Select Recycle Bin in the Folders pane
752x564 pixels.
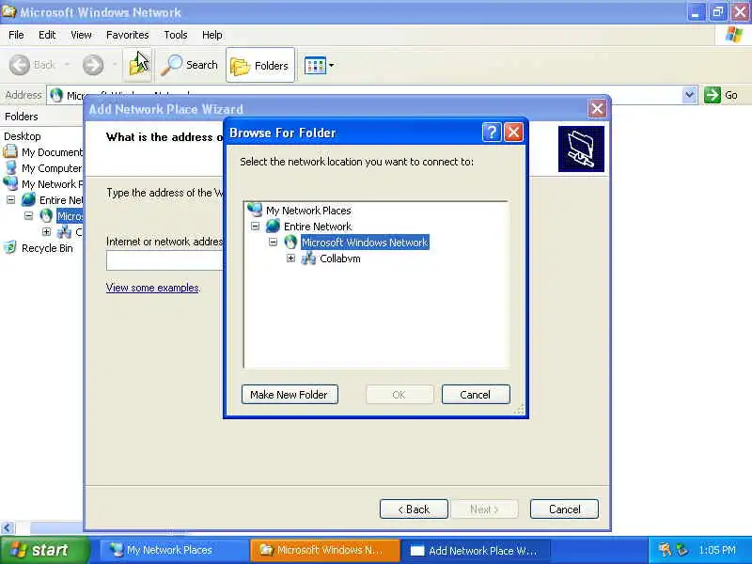47,248
